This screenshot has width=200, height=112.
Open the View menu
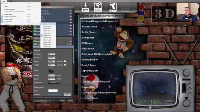(x=11, y=1)
